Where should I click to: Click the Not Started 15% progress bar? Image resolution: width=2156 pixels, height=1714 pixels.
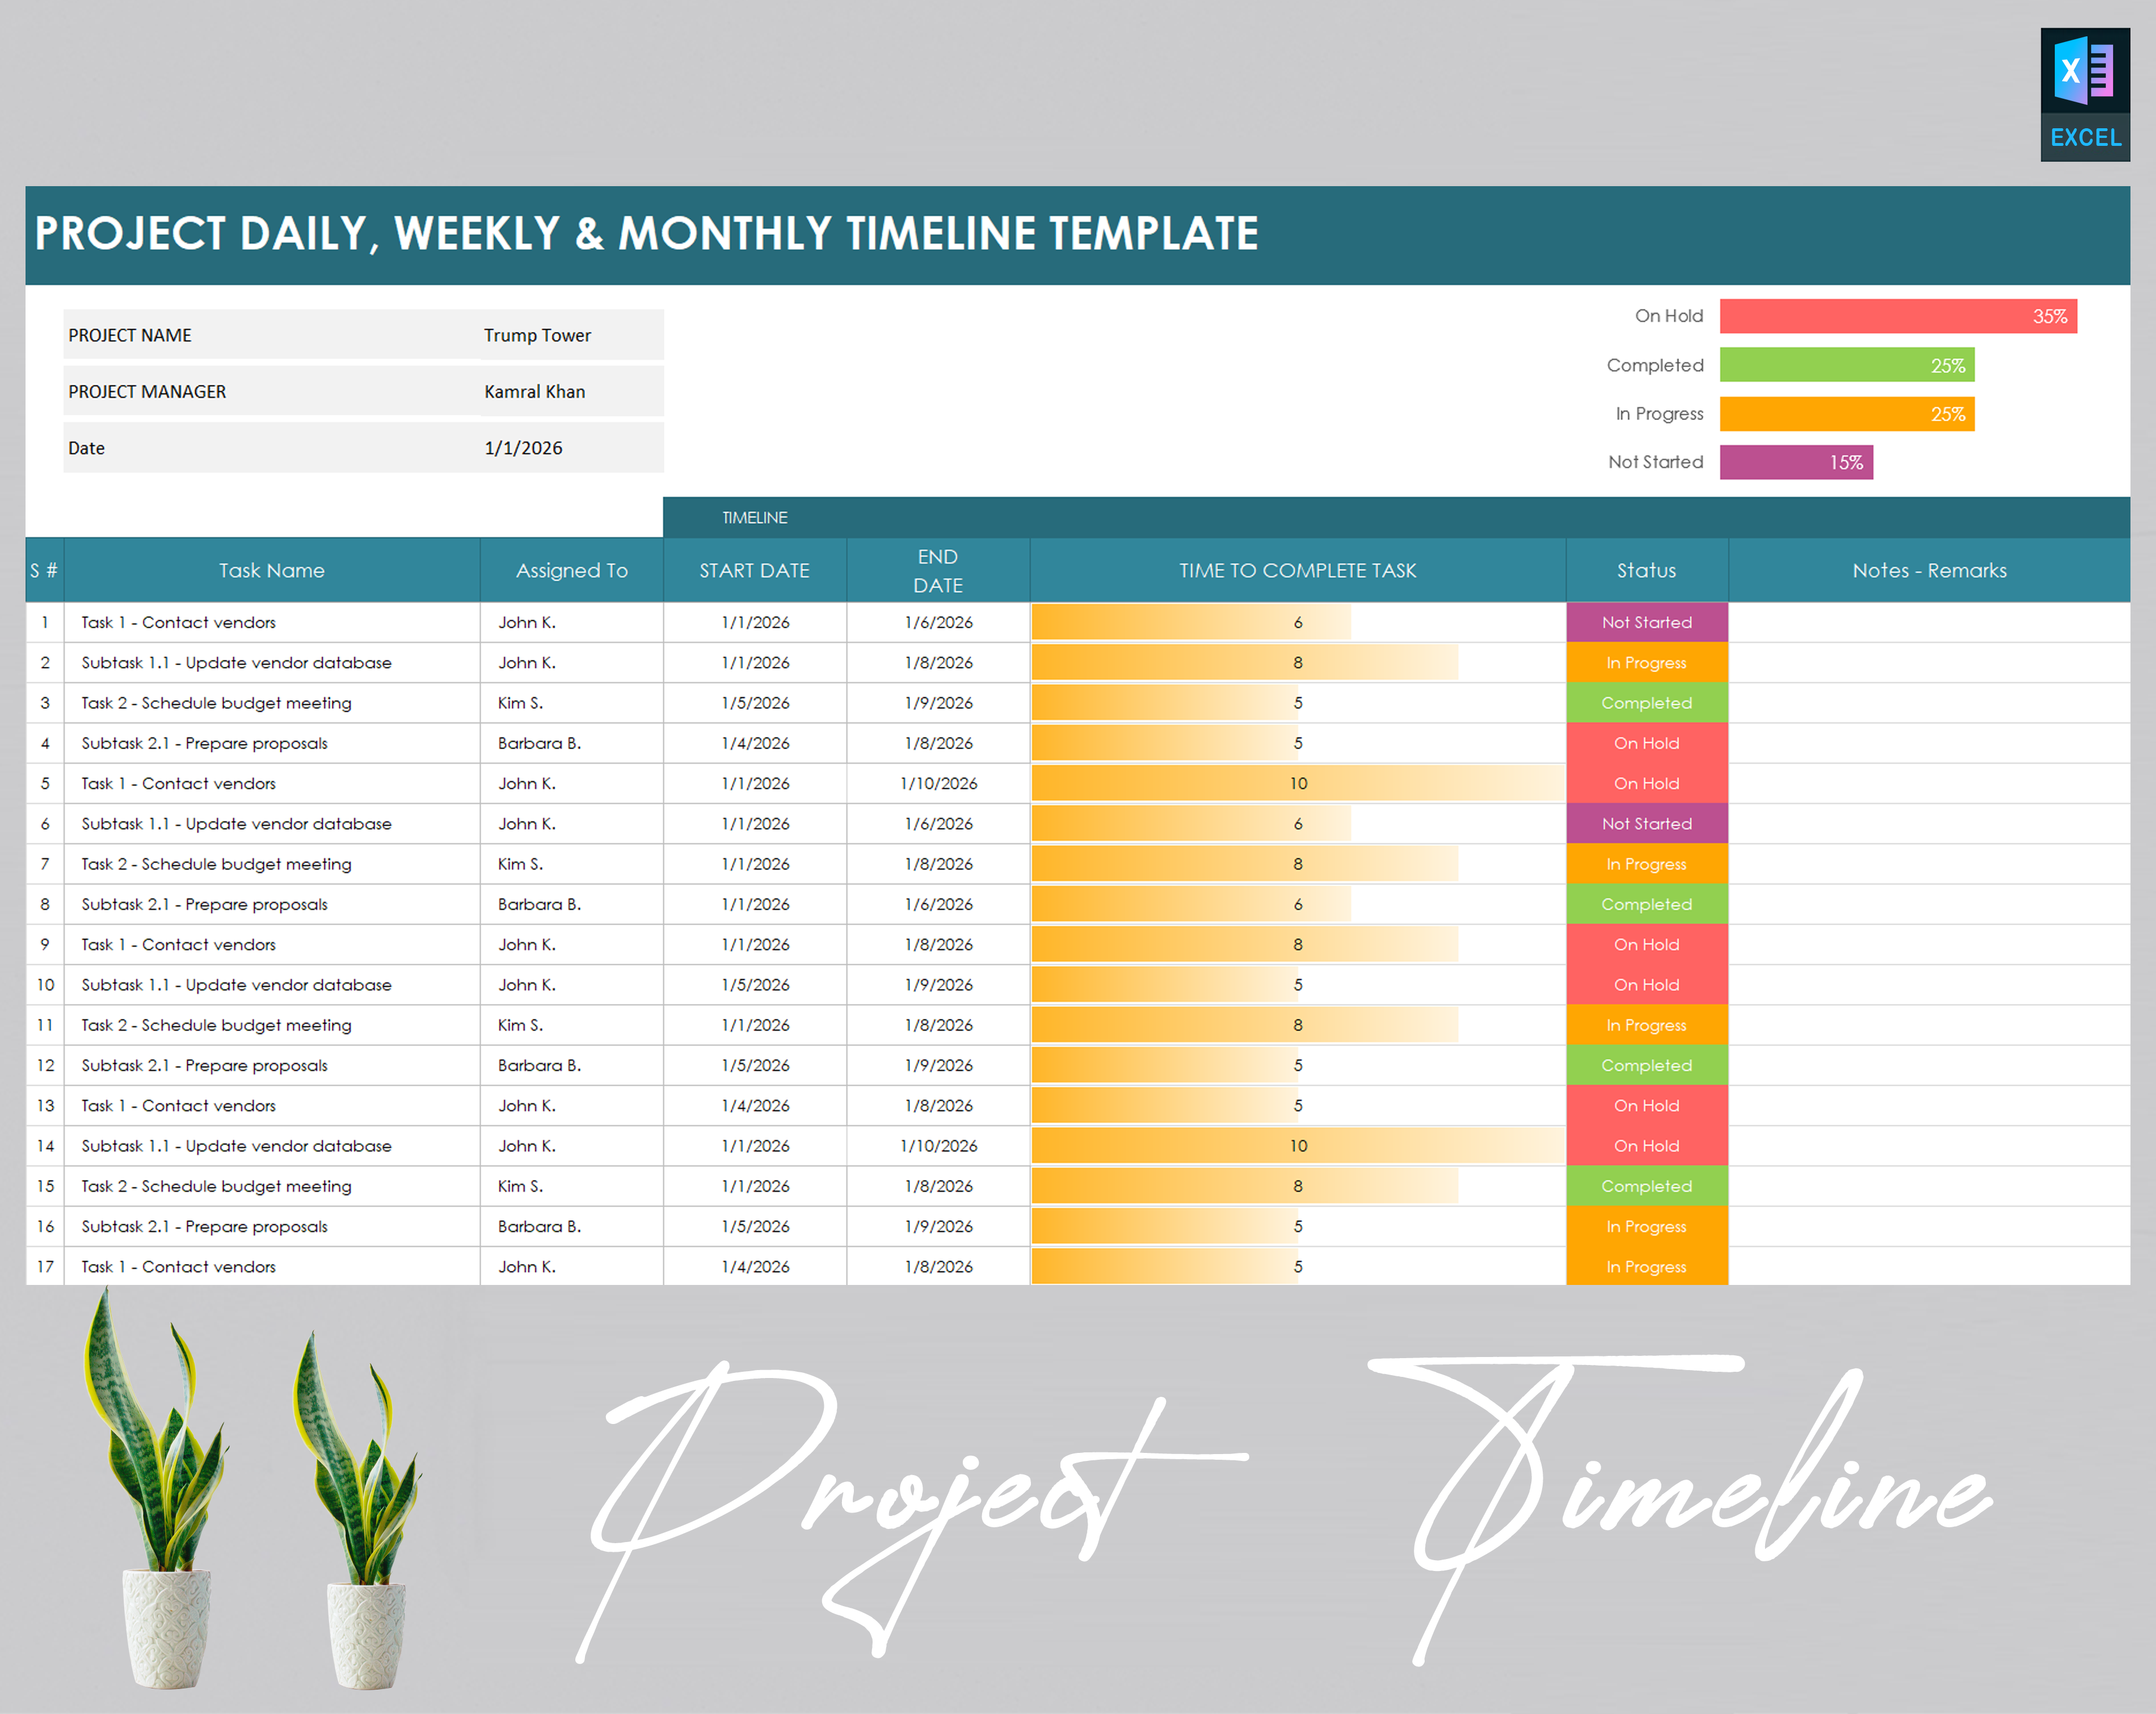click(1797, 463)
